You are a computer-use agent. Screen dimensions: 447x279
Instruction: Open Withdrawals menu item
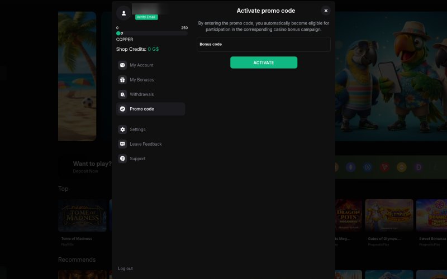(x=150, y=94)
